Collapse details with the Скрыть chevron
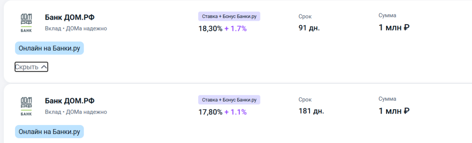The height and width of the screenshot is (143, 472). [x=31, y=67]
